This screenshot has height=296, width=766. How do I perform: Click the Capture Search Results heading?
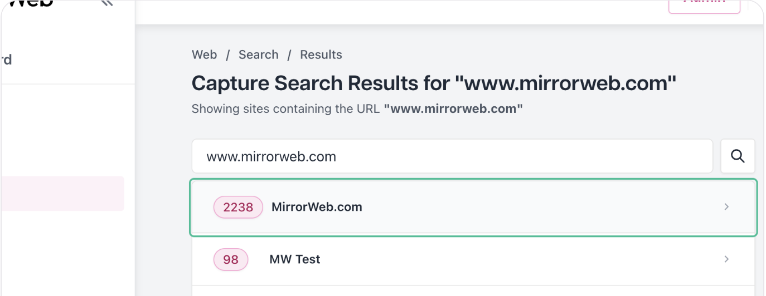(x=434, y=83)
